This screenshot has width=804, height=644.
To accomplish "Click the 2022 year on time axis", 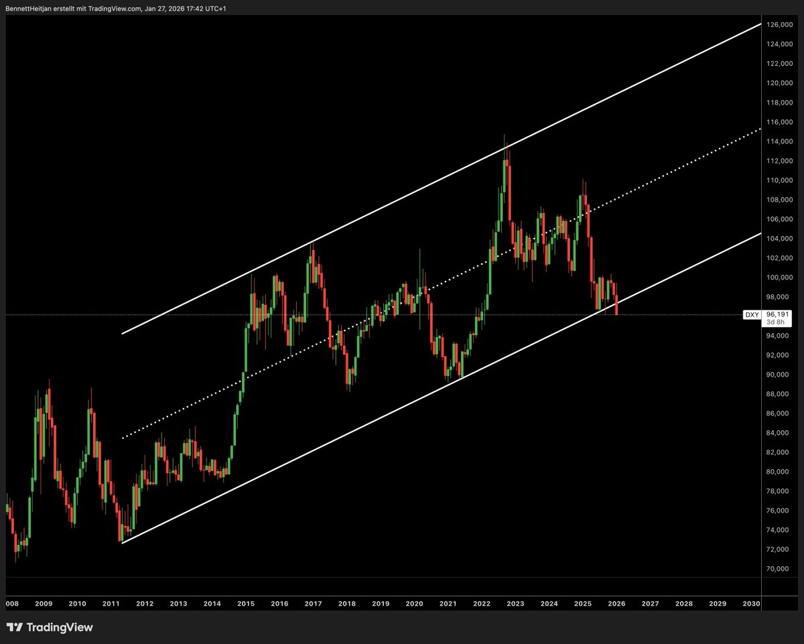I will tap(482, 604).
